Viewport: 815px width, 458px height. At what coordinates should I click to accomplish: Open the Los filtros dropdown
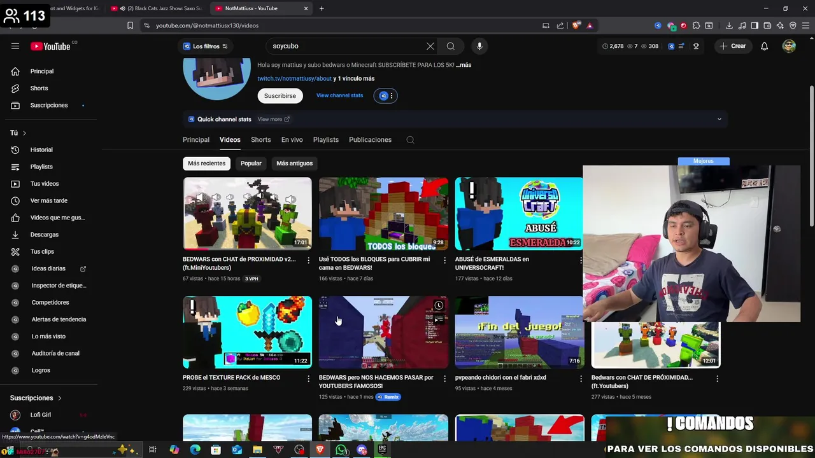206,46
